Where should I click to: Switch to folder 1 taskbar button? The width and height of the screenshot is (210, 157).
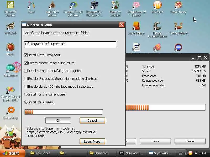72,153
